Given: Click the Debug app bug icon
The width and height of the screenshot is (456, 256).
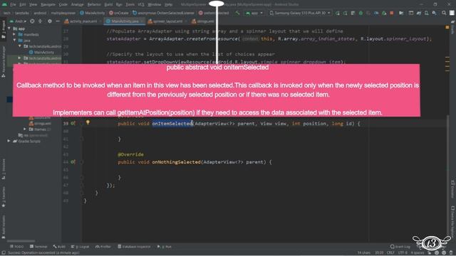Looking at the screenshot, I should click(x=361, y=13).
